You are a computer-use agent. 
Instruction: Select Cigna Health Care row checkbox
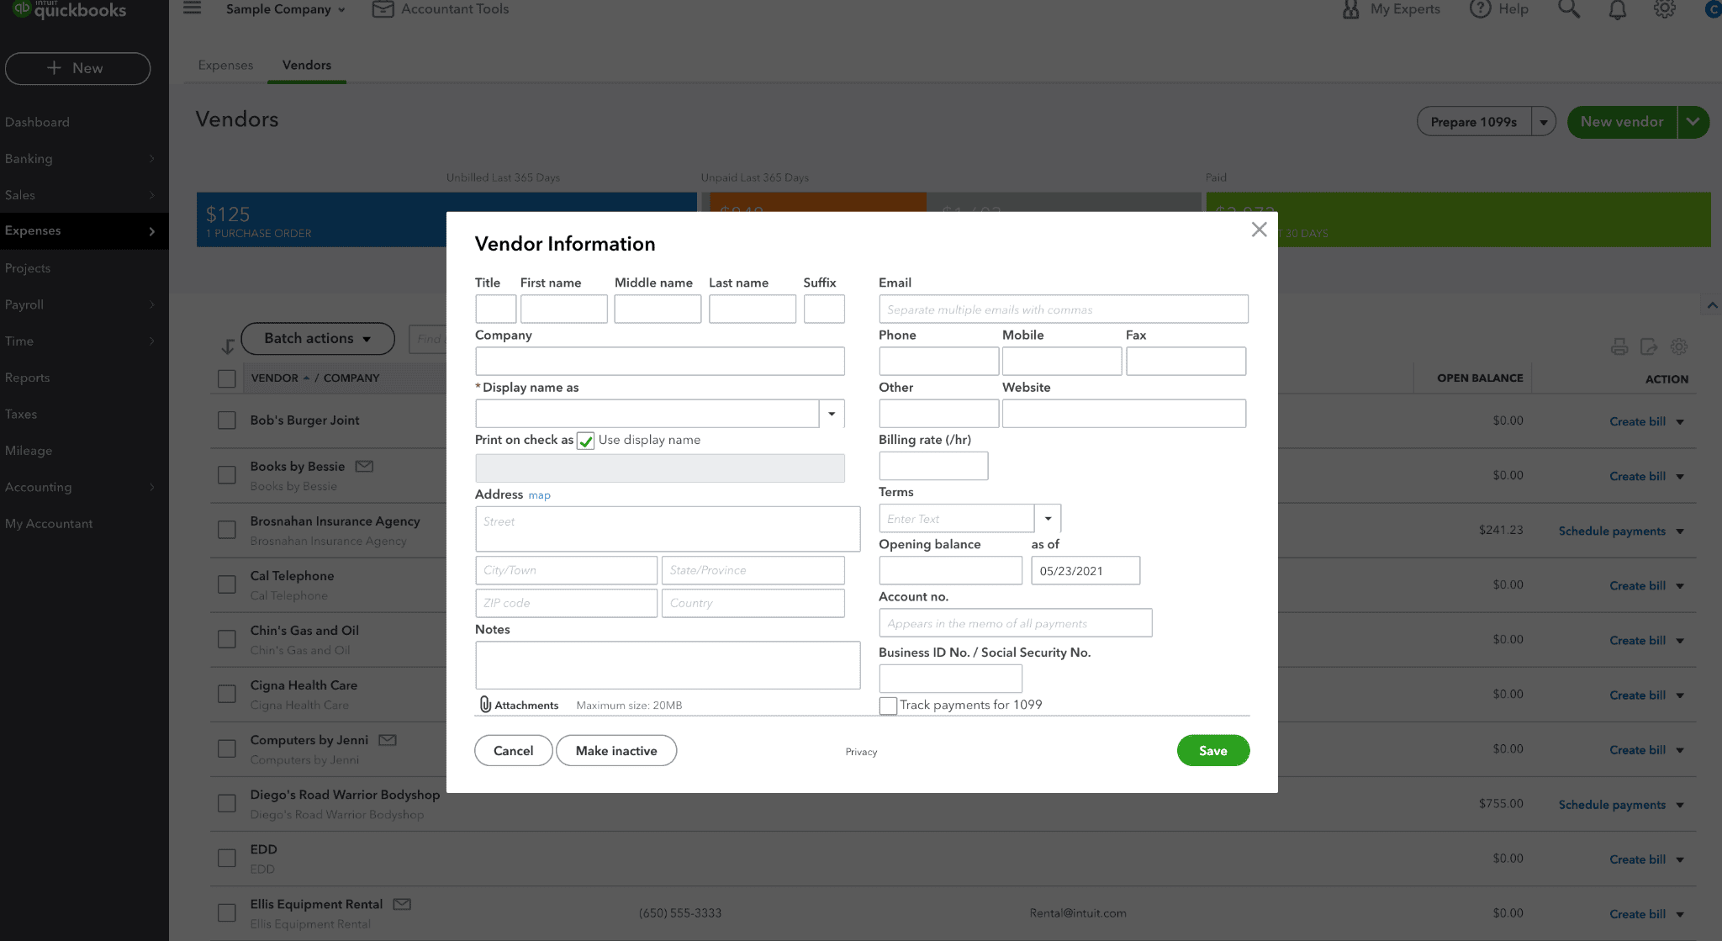point(227,694)
